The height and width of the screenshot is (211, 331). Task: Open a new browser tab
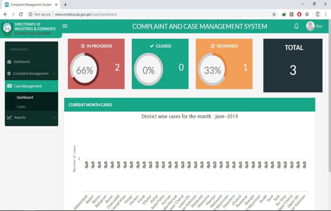click(65, 5)
